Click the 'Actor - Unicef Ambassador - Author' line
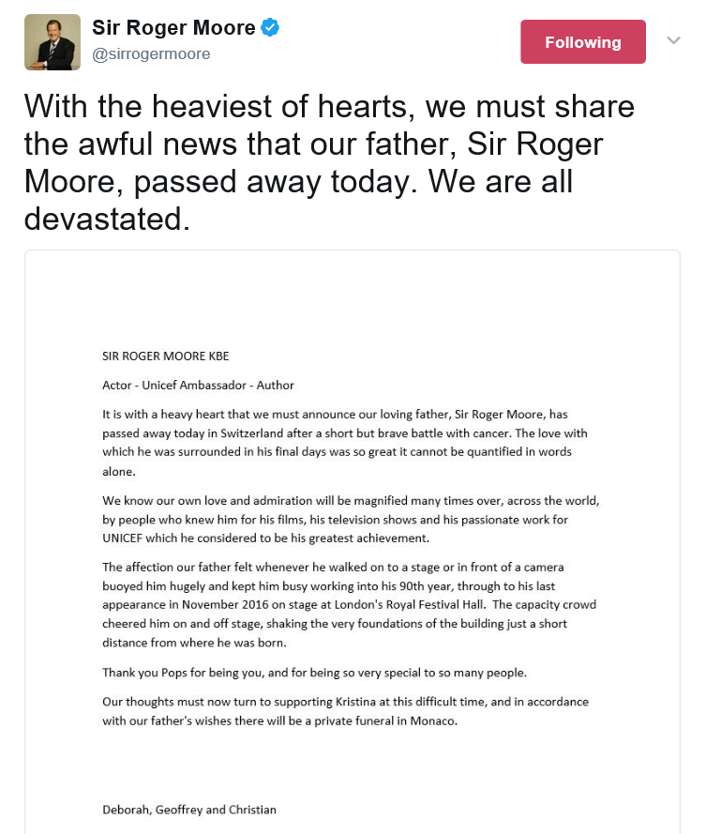706x834 pixels. pos(198,385)
